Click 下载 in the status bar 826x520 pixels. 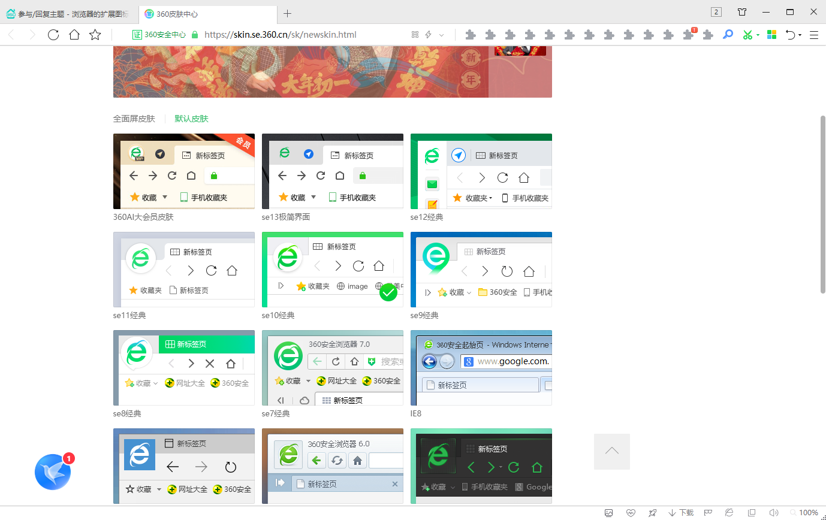(x=682, y=513)
